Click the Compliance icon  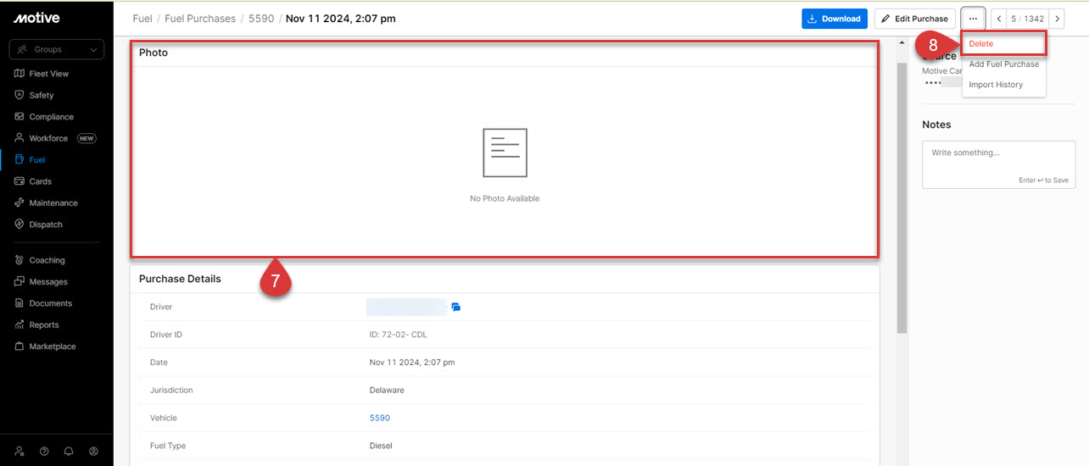(20, 117)
